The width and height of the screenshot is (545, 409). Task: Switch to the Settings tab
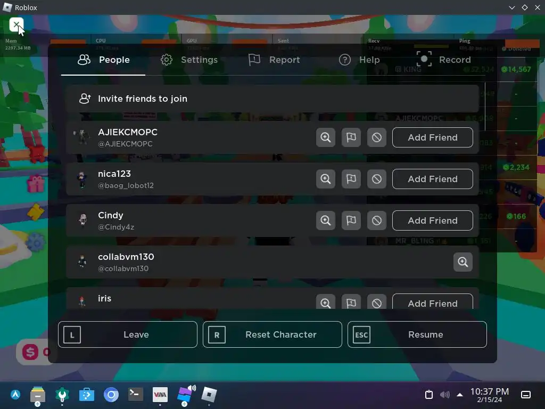(189, 60)
